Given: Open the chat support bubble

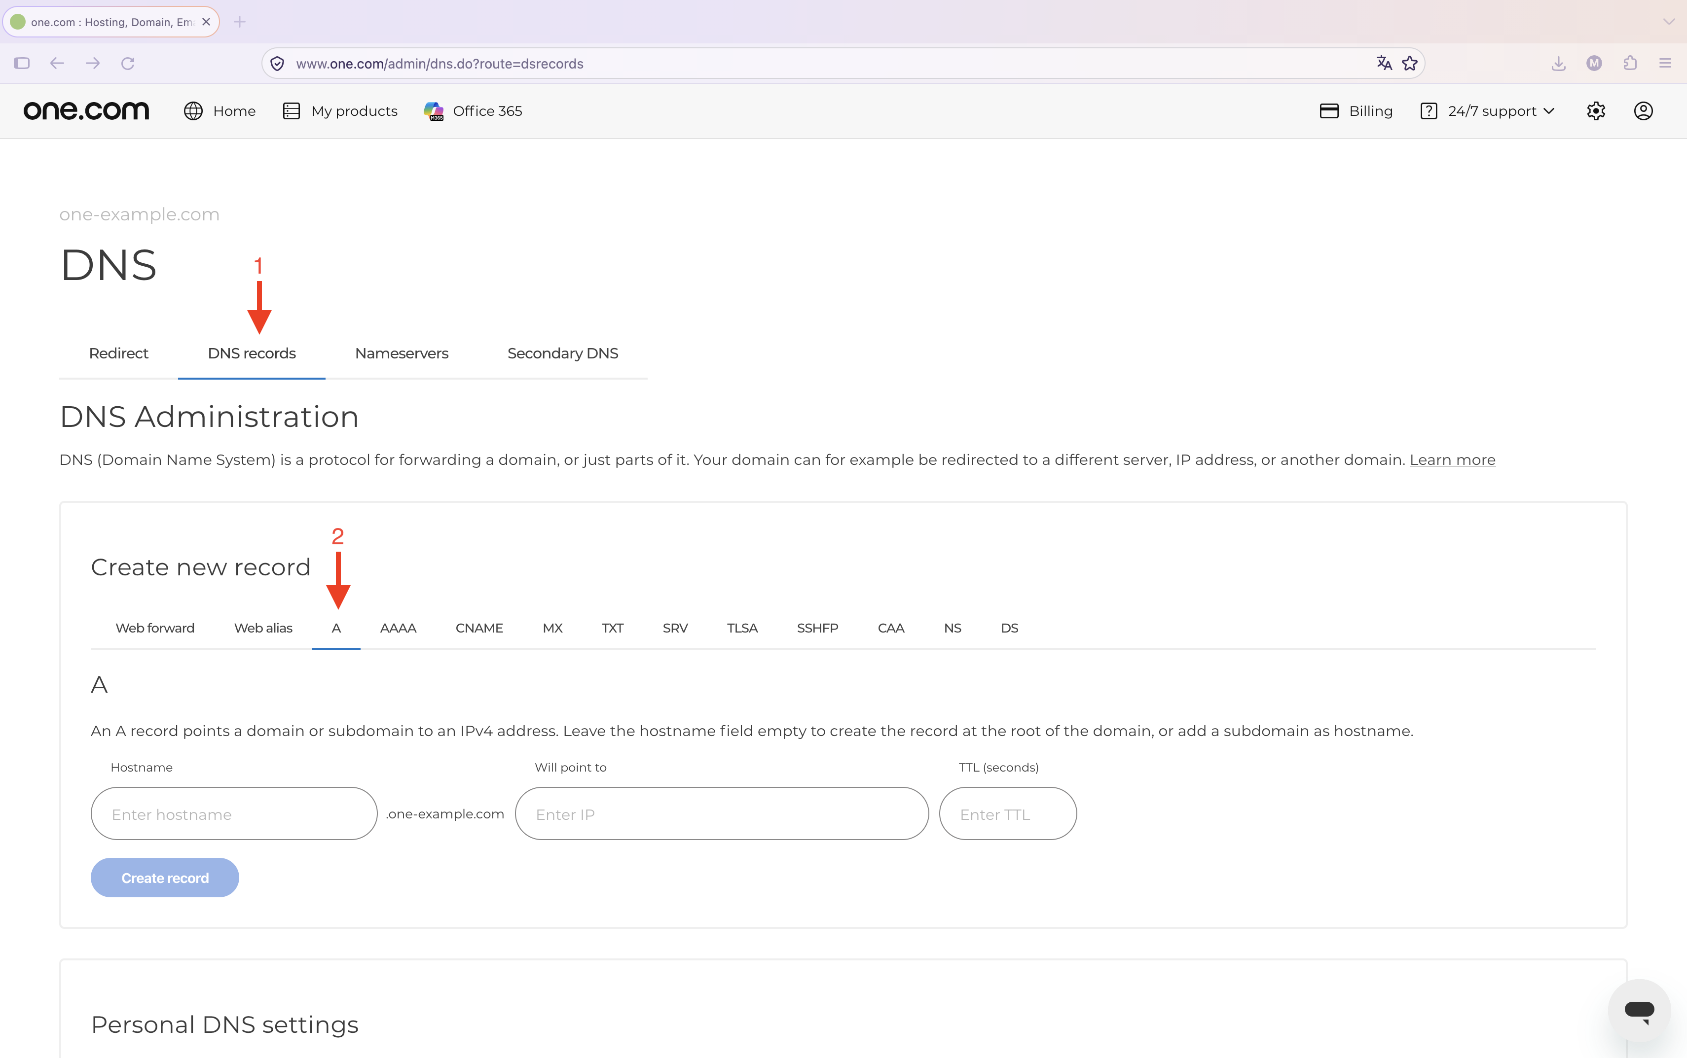Looking at the screenshot, I should click(1640, 1010).
